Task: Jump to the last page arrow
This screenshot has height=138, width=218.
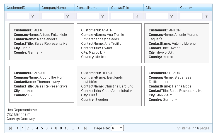Action: click(x=85, y=128)
